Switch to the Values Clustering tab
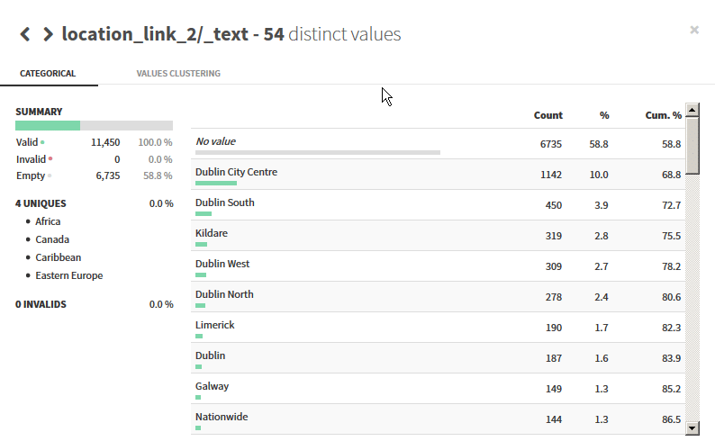Image resolution: width=715 pixels, height=441 pixels. (x=178, y=73)
